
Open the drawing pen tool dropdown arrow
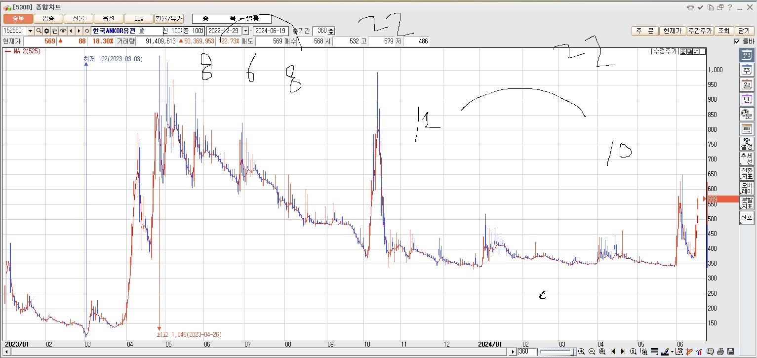(x=673, y=352)
